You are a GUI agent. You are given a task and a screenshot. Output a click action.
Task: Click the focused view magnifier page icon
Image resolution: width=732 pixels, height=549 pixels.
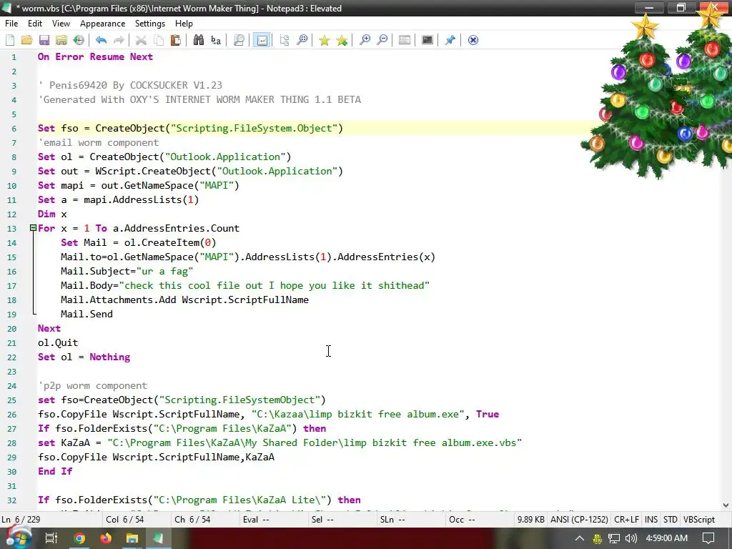click(x=239, y=40)
